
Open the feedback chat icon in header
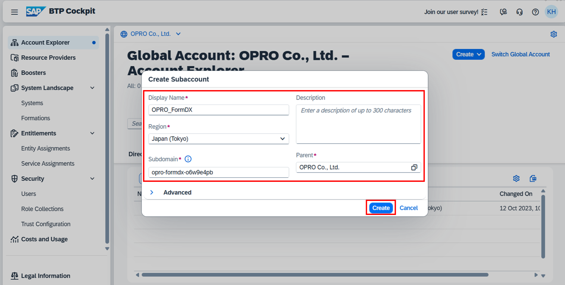[503, 12]
